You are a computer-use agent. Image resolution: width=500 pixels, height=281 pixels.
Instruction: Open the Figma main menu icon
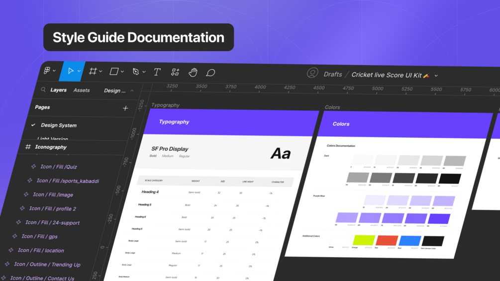tap(47, 71)
